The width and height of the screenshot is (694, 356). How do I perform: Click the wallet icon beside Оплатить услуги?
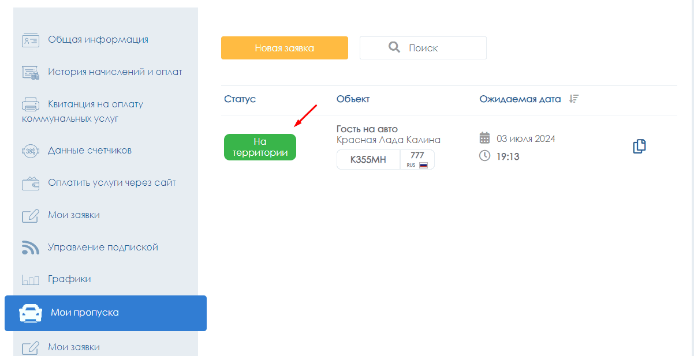[30, 183]
